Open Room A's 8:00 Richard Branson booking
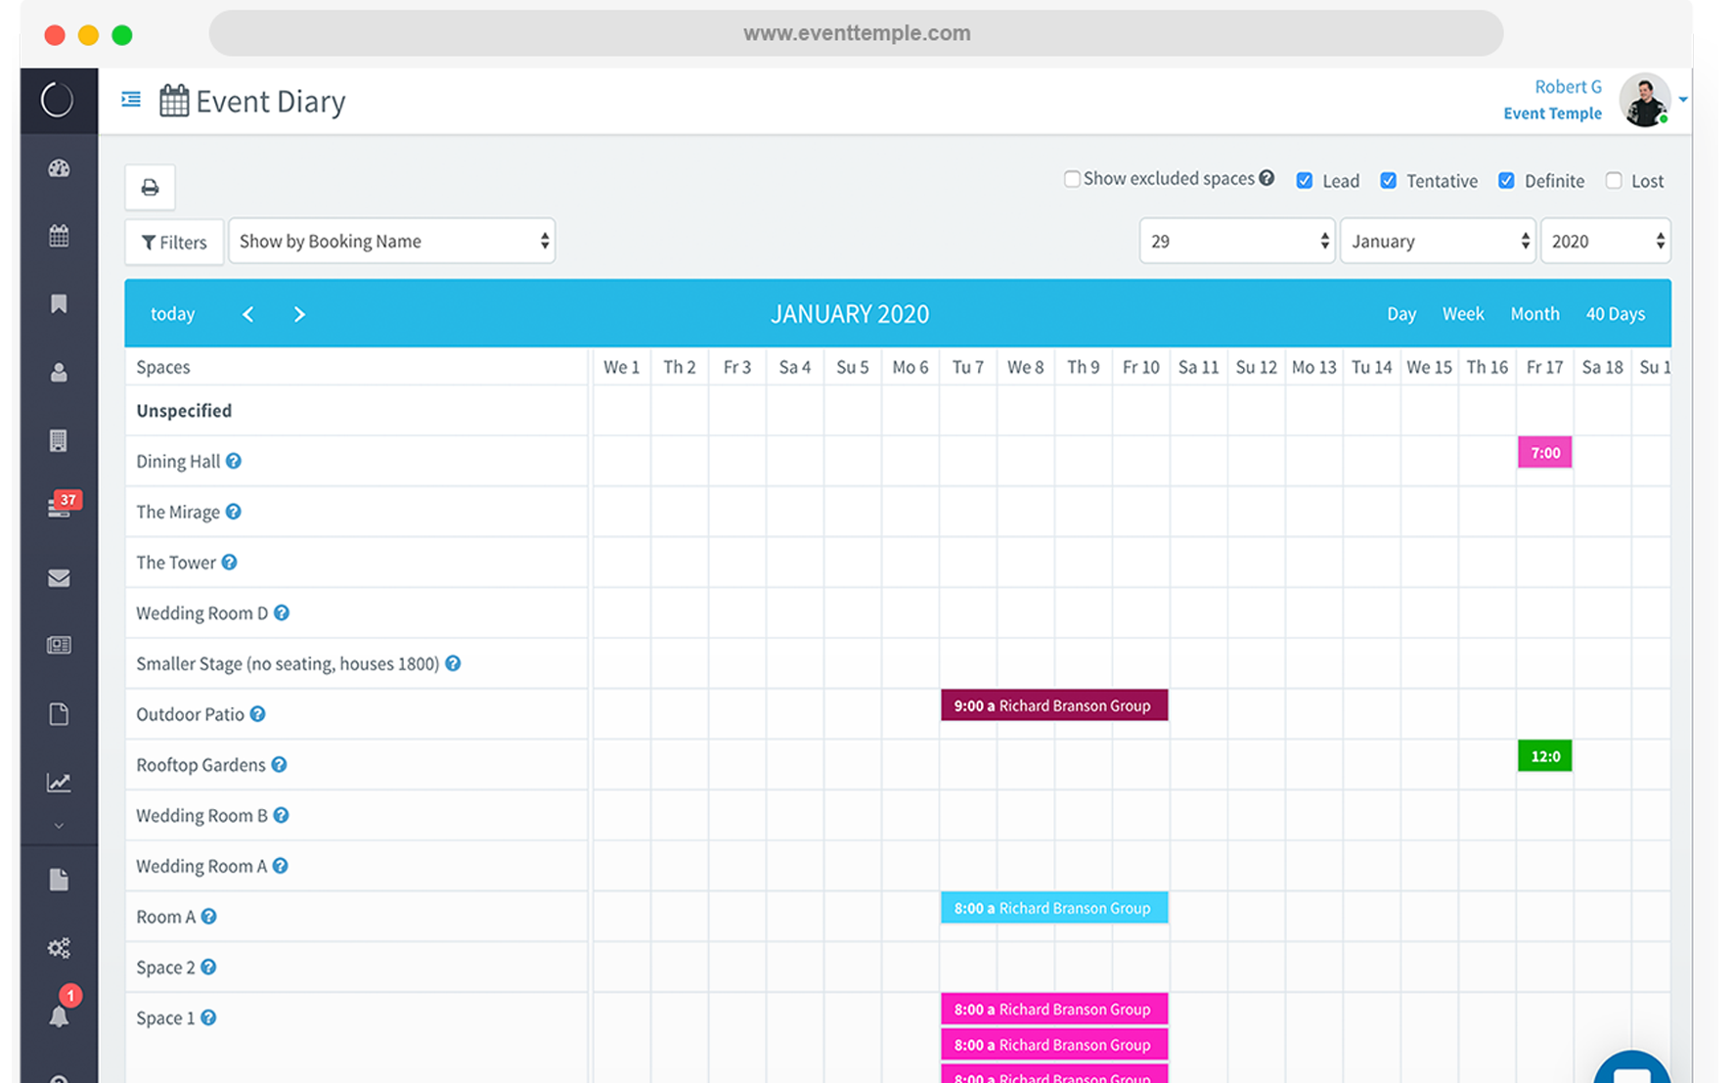 [1054, 908]
